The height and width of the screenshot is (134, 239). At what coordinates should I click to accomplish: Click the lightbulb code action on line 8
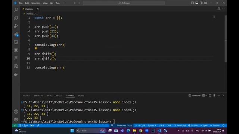tap(36, 48)
